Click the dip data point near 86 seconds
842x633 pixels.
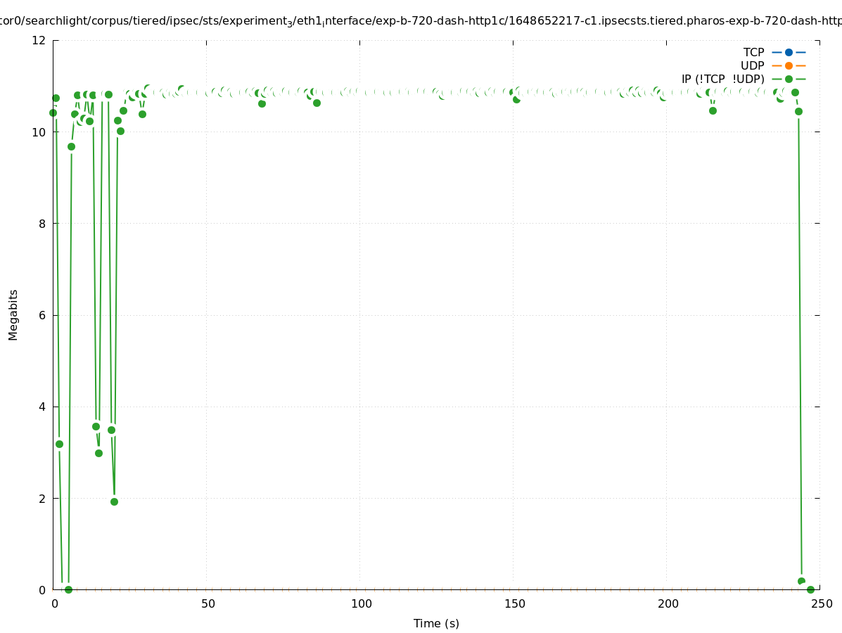317,103
